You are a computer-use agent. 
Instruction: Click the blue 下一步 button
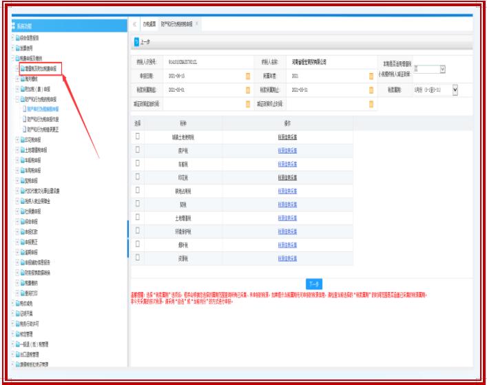click(x=313, y=284)
